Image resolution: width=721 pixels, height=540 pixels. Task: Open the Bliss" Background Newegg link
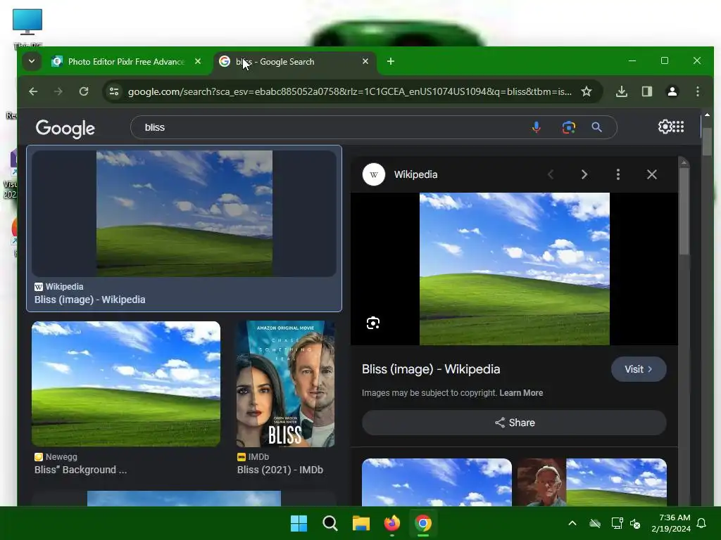(80, 470)
